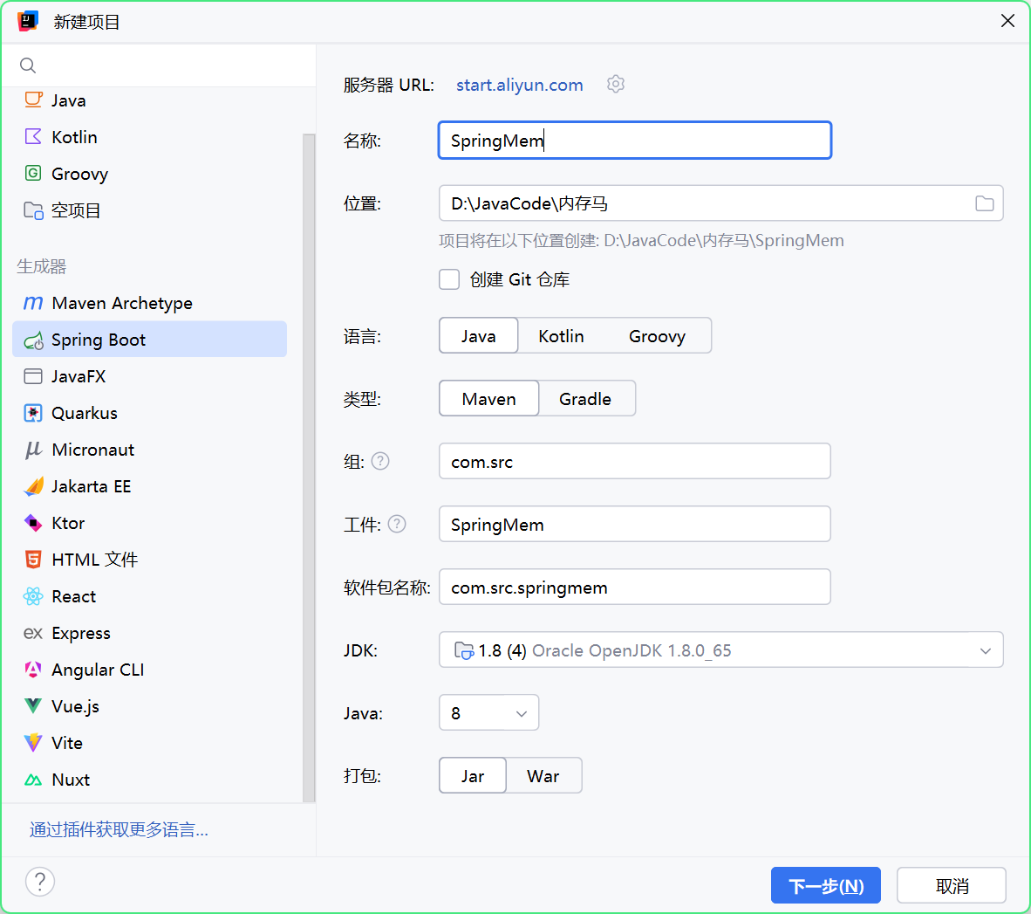This screenshot has width=1031, height=914.
Task: Click the Angular CLI generator icon
Action: tap(33, 670)
